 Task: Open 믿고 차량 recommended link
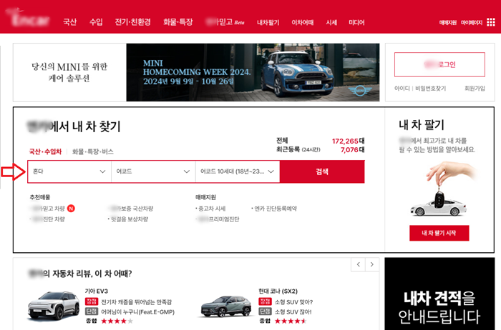pyautogui.click(x=48, y=209)
